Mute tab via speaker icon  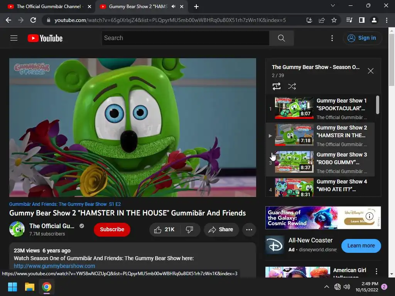[x=173, y=7]
